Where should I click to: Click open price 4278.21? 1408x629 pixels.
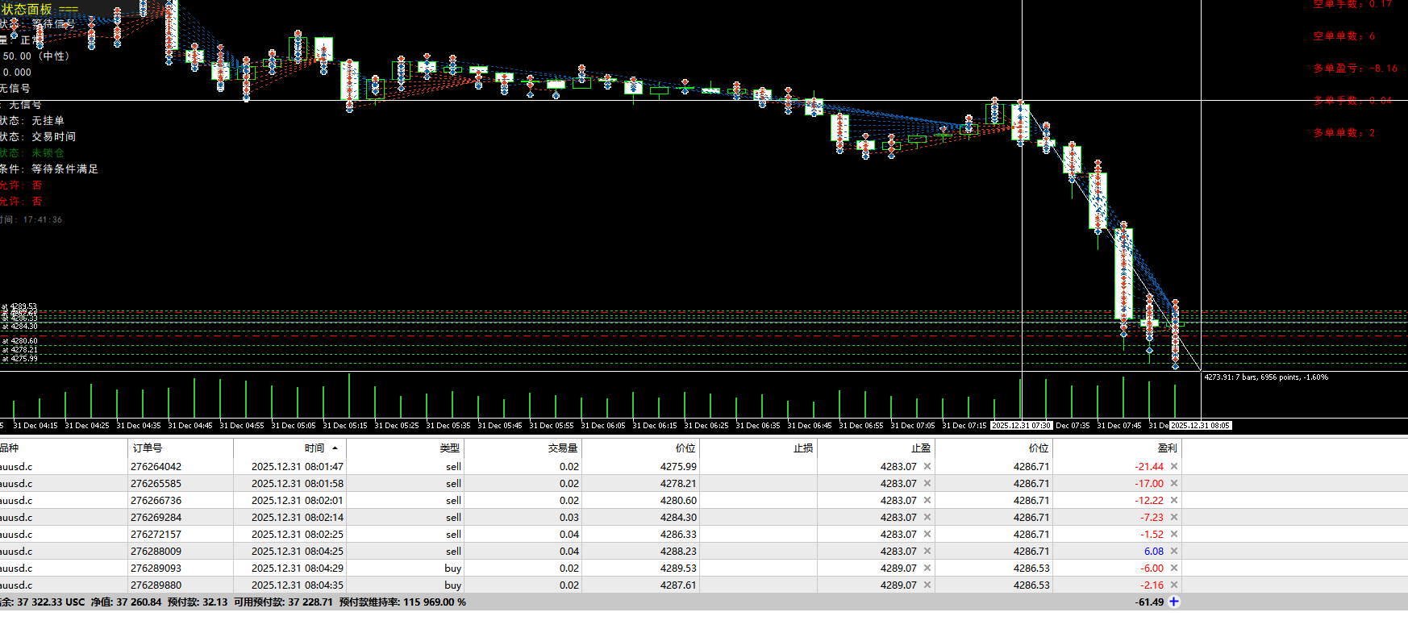pyautogui.click(x=678, y=483)
